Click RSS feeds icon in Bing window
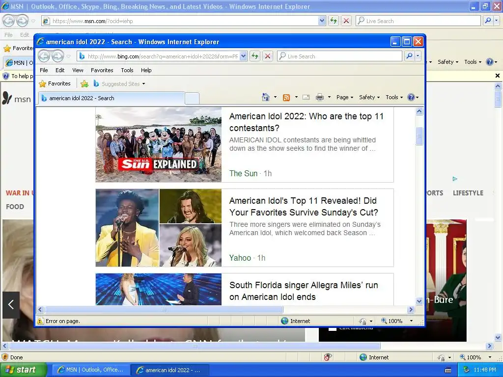 tap(286, 98)
